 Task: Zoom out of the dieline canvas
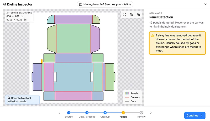pyautogui.click(x=132, y=14)
